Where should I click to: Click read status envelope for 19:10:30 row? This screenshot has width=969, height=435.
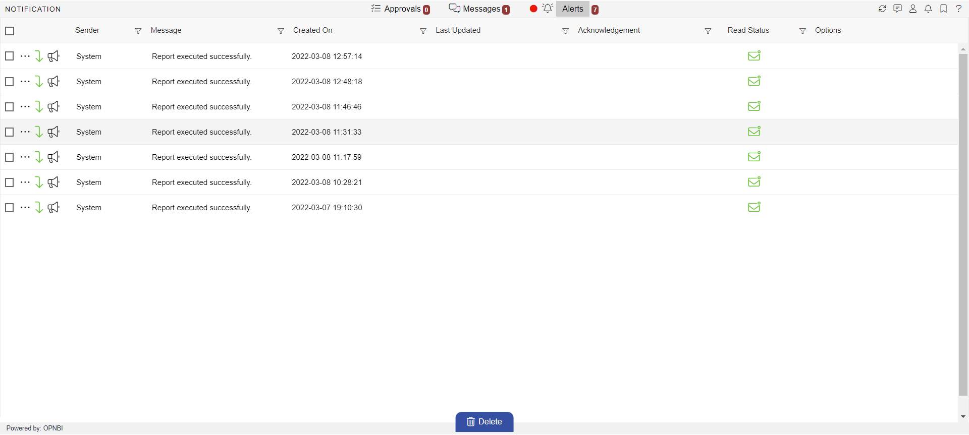[x=754, y=207]
